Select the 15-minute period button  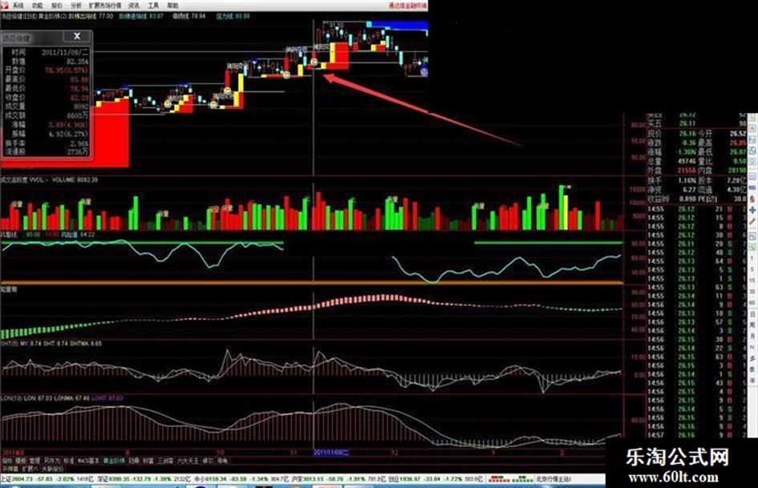pyautogui.click(x=752, y=280)
